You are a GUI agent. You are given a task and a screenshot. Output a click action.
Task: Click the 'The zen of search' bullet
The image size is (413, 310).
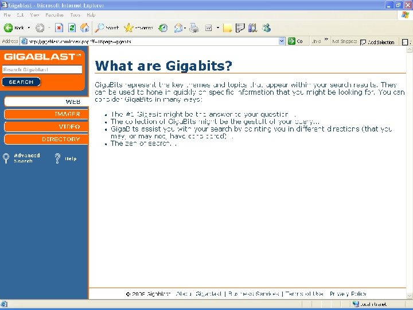(x=143, y=144)
